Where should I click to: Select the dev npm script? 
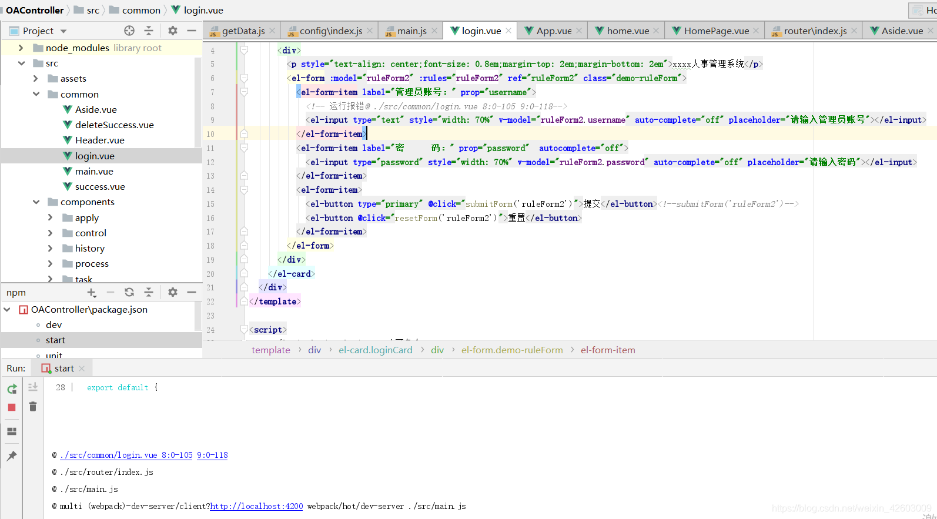pyautogui.click(x=53, y=324)
